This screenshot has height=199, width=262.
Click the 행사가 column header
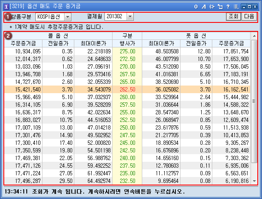click(x=127, y=43)
